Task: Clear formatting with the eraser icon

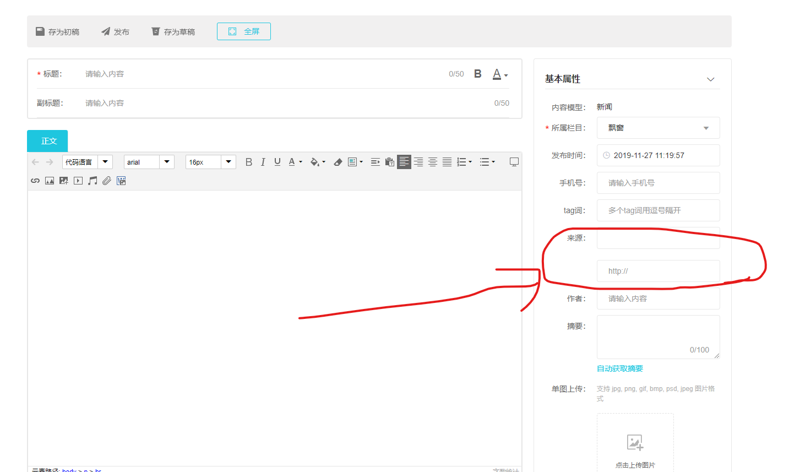Action: pyautogui.click(x=338, y=162)
